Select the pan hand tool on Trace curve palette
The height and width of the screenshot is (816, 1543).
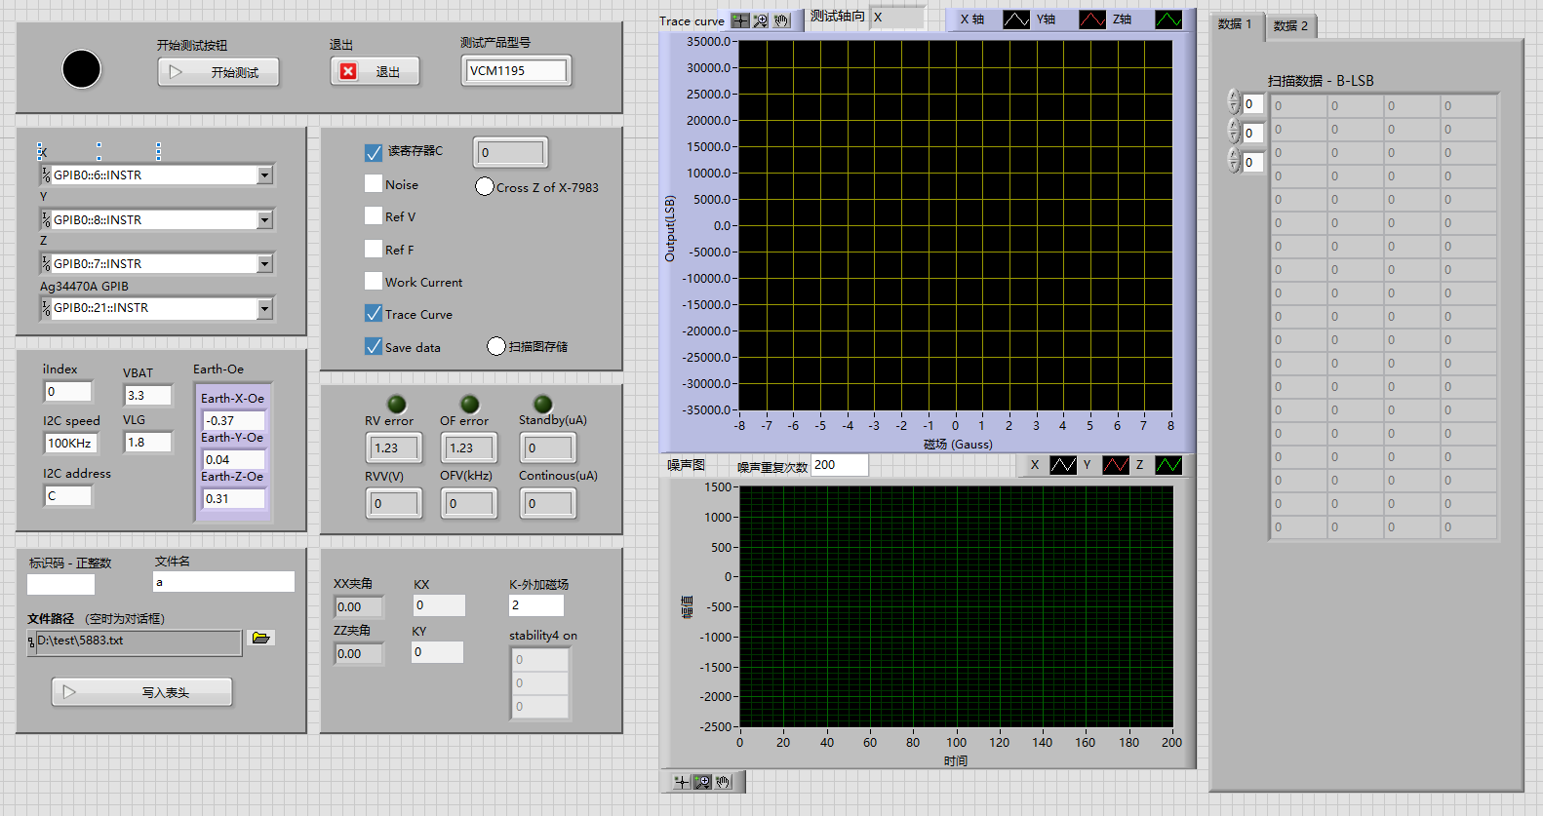781,20
